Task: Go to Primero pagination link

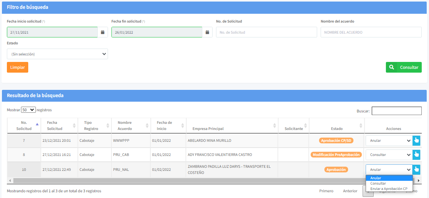Action: pos(326,191)
